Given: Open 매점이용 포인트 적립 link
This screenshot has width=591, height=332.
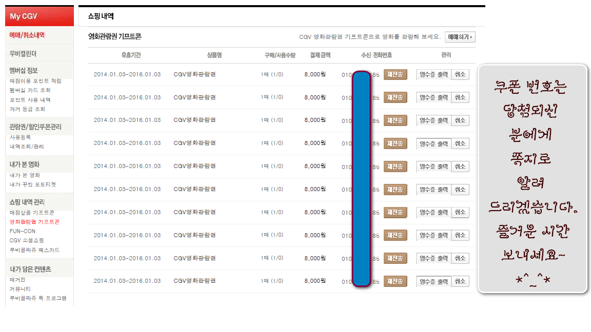Looking at the screenshot, I should [35, 81].
